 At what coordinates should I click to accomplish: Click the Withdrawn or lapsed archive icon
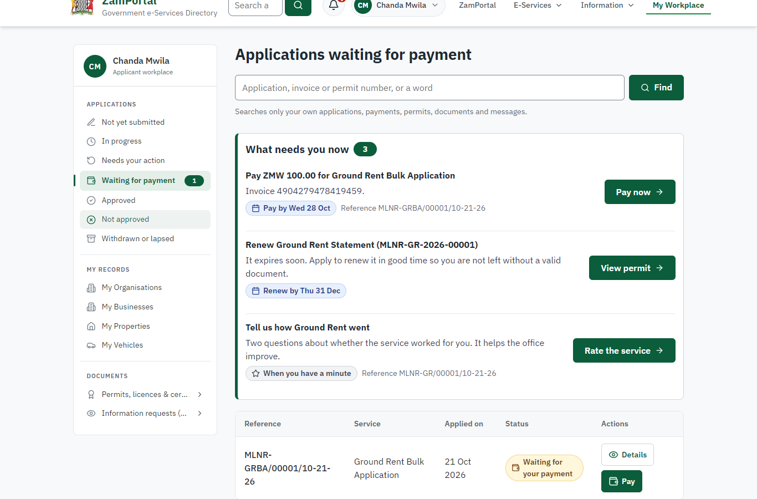coord(91,238)
